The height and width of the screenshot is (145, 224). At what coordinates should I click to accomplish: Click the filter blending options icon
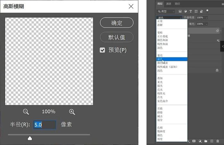coord(218,41)
